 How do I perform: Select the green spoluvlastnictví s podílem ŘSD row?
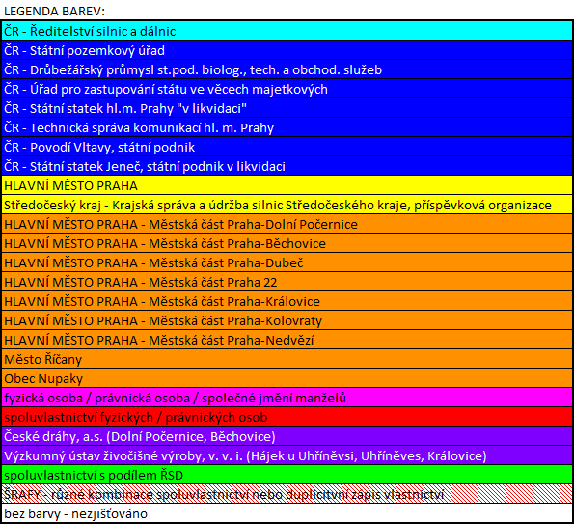point(287,475)
